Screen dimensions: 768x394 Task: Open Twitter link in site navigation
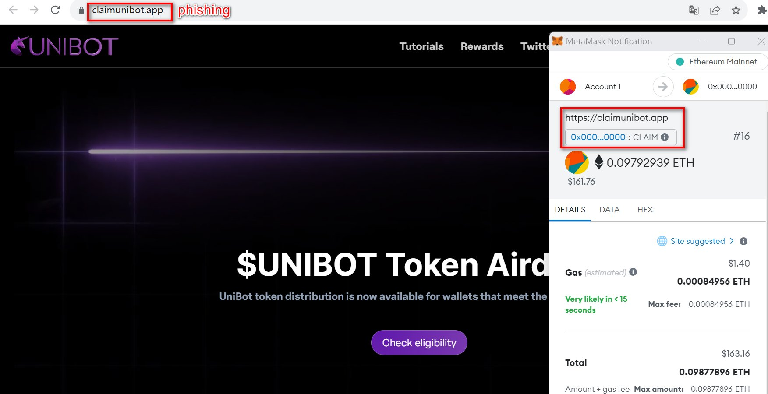(x=534, y=46)
